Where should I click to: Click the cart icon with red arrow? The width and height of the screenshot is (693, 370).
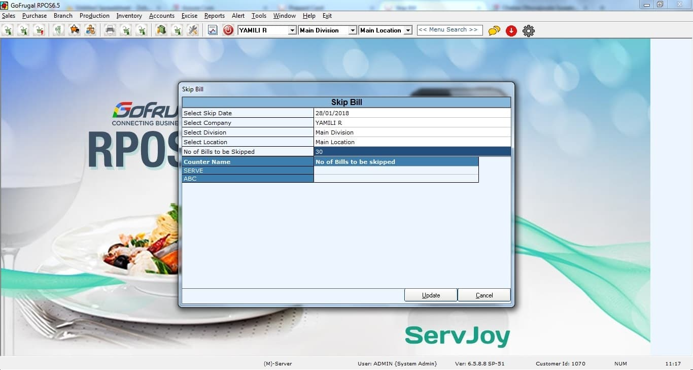(x=39, y=30)
